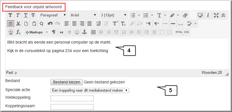Screen dimensions: 232x112
Task: Insert thin horizontal line
Action: pyautogui.click(x=165, y=24)
